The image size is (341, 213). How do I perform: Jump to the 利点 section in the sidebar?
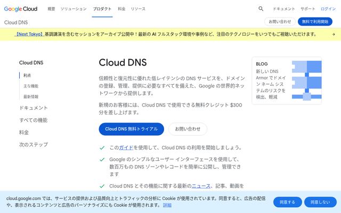27,76
